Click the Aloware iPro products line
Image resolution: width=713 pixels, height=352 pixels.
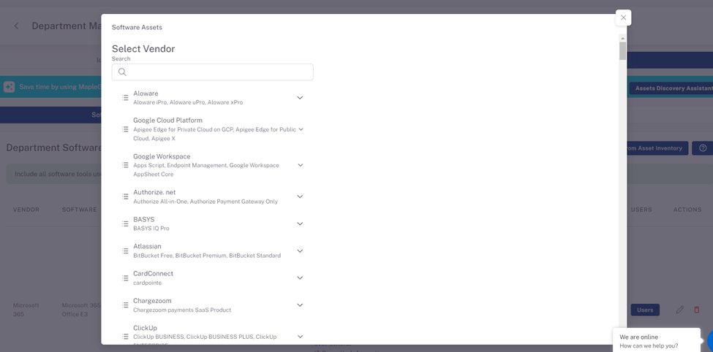(188, 102)
